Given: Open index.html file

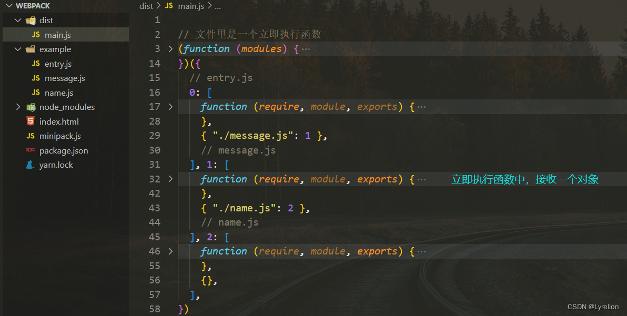Looking at the screenshot, I should (x=59, y=121).
